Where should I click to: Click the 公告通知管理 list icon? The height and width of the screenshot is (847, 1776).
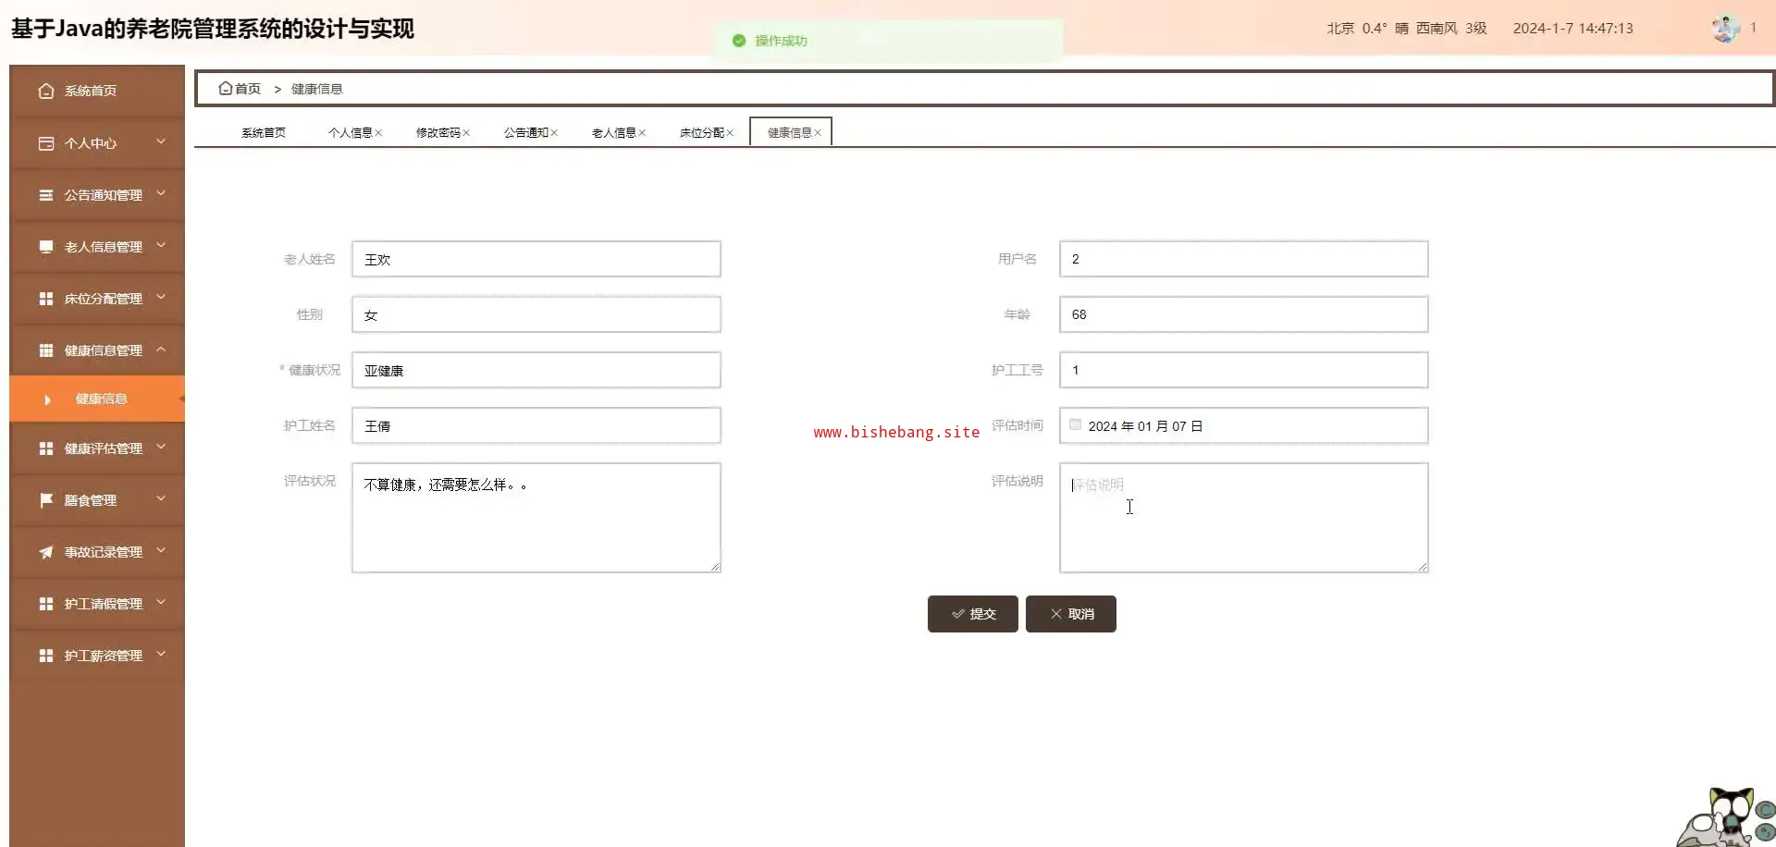(x=46, y=195)
